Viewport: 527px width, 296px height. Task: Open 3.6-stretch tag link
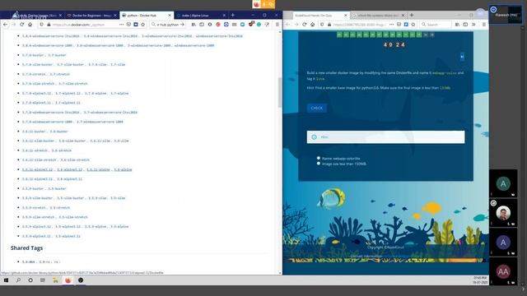(x=60, y=150)
